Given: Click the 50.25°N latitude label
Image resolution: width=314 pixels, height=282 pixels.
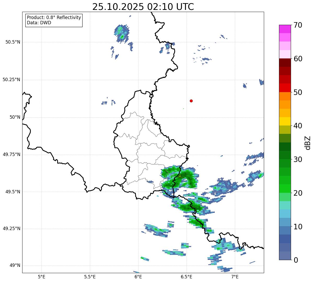Looking at the screenshot, I should tap(11, 80).
